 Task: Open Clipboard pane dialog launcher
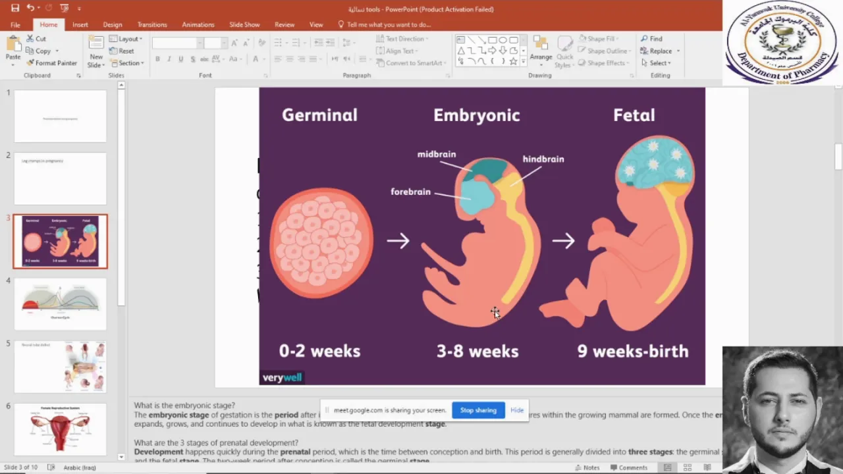tap(78, 76)
